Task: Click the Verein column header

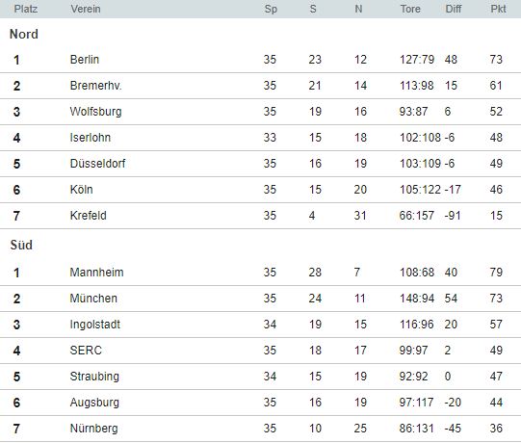Action: coord(86,9)
